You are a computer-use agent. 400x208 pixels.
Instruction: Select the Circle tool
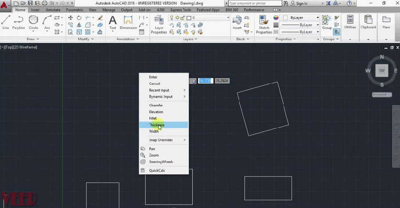tap(33, 22)
